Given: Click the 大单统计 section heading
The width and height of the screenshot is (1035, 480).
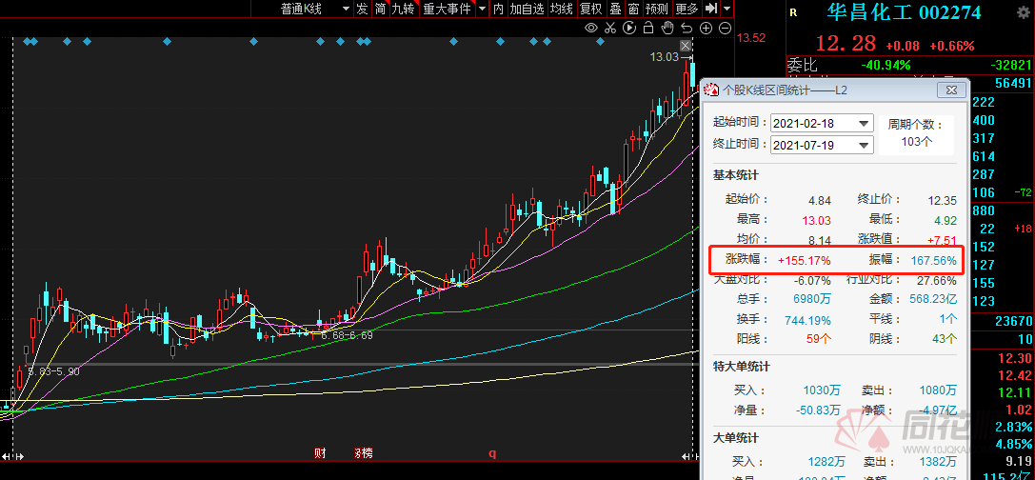Looking at the screenshot, I should (735, 438).
